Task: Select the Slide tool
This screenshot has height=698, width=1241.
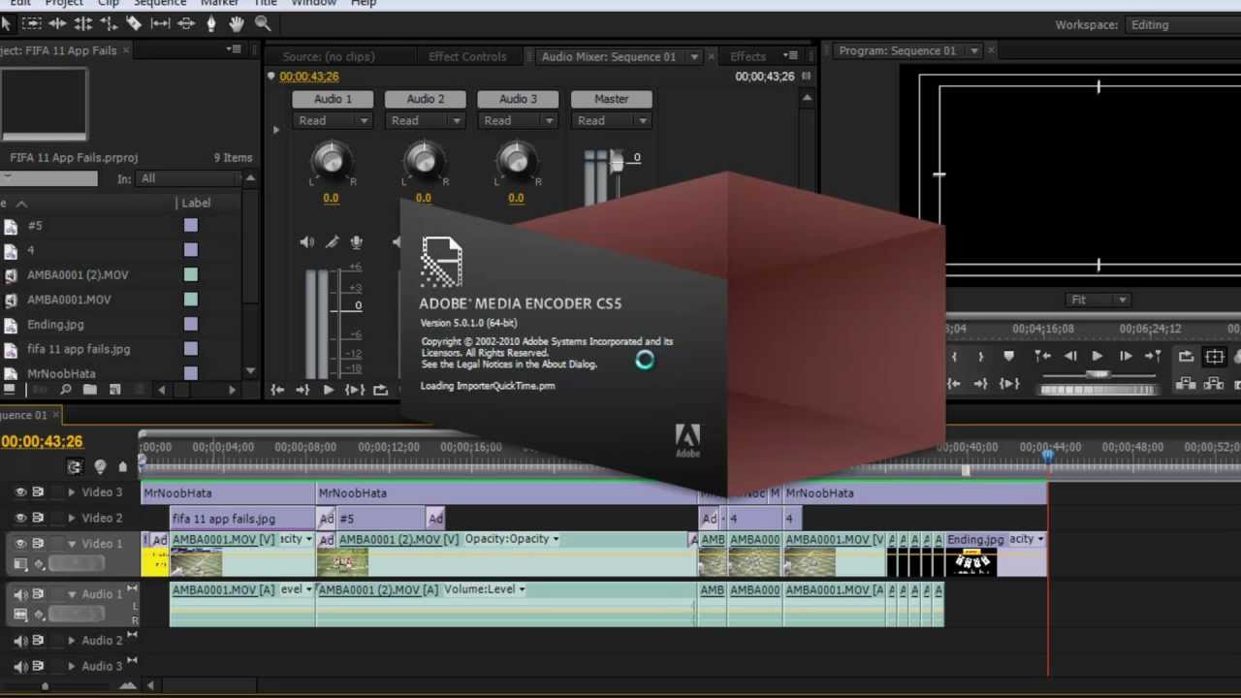Action: [186, 23]
